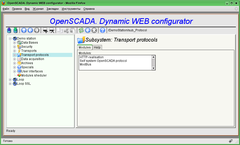Click the Modules list scroll down arrow

click(153, 68)
